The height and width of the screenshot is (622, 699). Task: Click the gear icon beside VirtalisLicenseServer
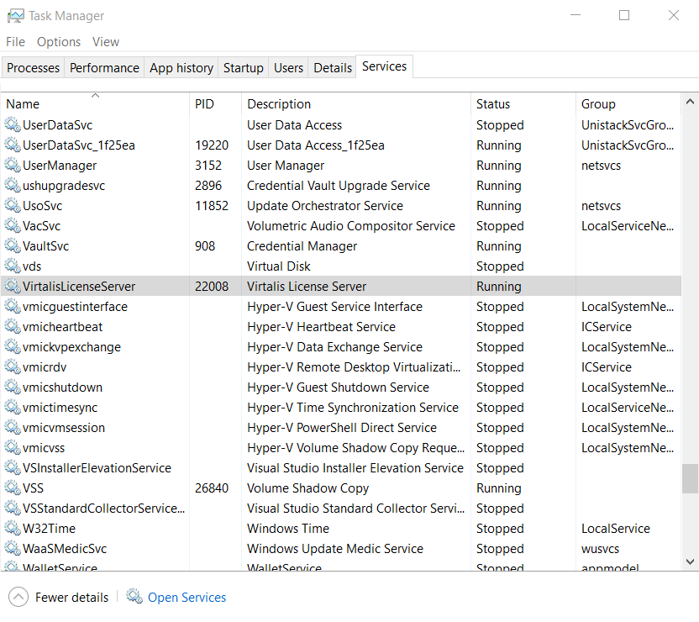click(13, 287)
